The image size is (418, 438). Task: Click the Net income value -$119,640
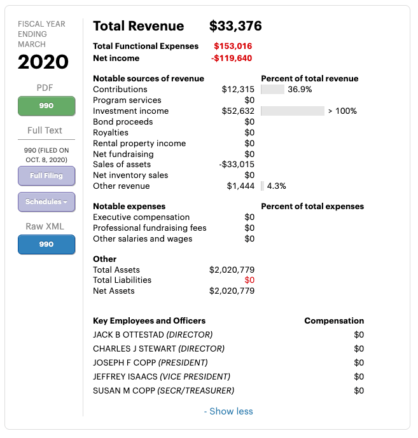coord(232,58)
